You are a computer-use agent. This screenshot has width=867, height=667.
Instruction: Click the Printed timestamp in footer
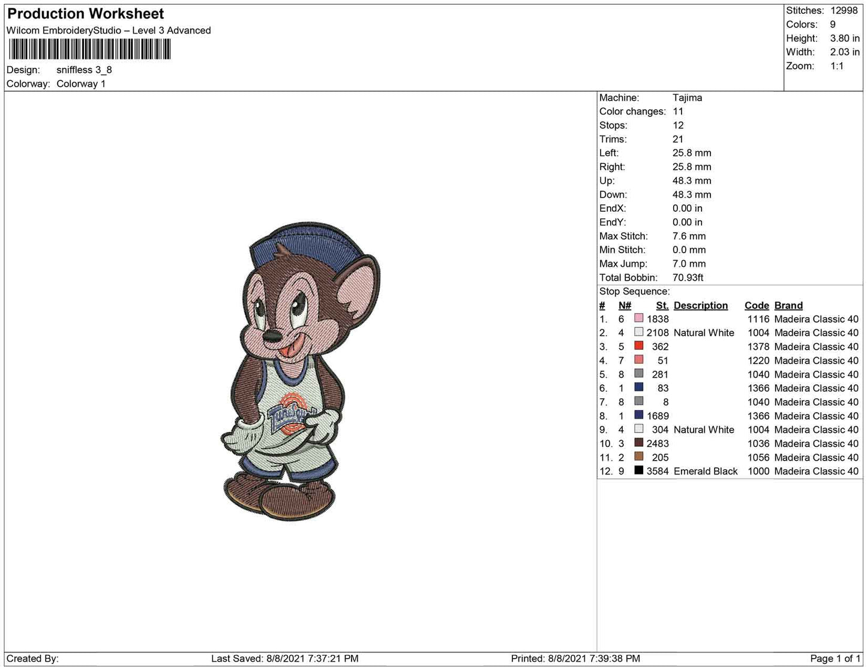point(575,659)
